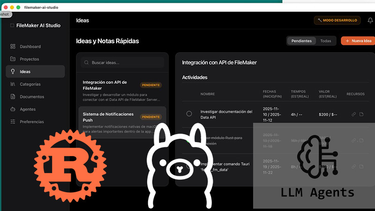Open Documentos in the sidebar
The height and width of the screenshot is (211, 375).
(x=35, y=97)
